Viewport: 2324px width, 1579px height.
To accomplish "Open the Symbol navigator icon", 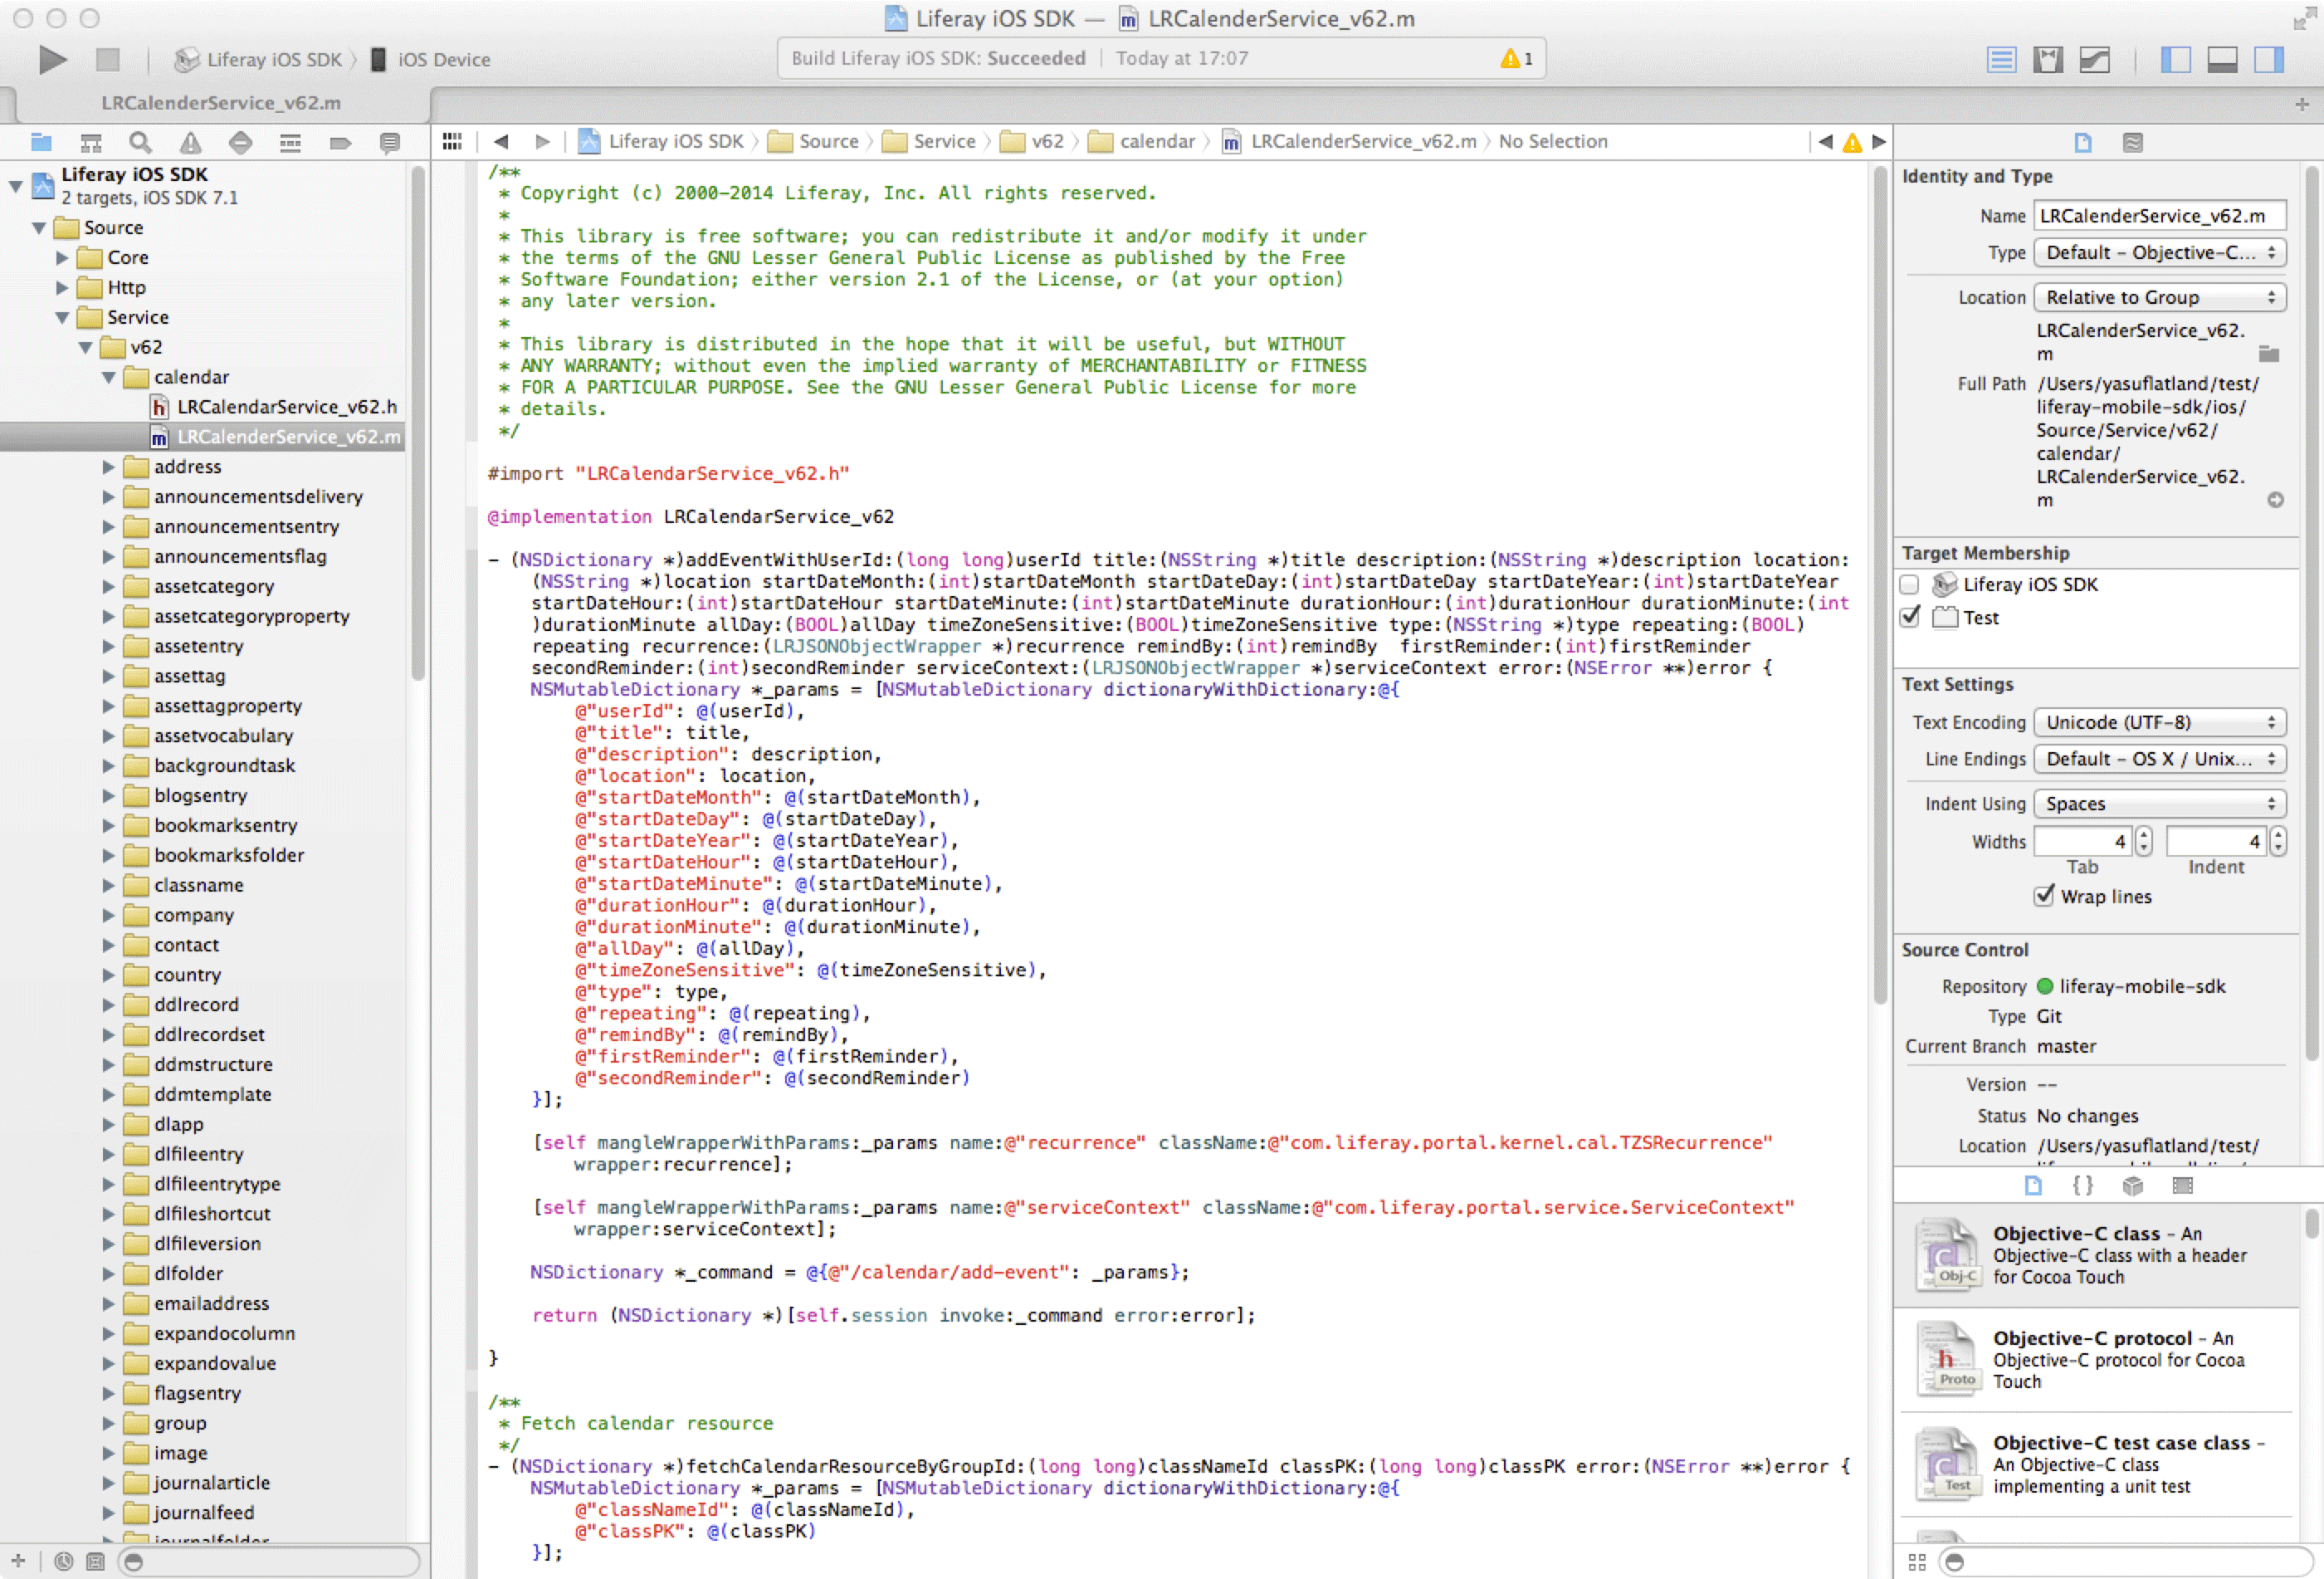I will pos(91,142).
